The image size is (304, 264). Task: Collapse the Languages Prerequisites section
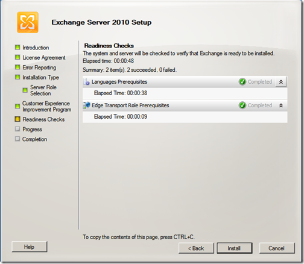[x=281, y=82]
